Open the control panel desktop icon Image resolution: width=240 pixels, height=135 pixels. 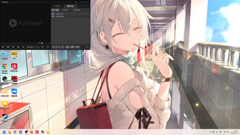(x=5, y=55)
